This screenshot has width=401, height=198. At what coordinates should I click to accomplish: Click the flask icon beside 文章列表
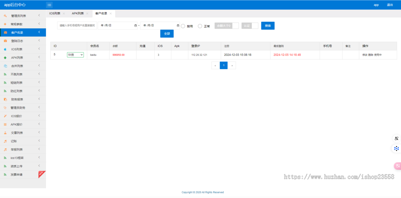5,133
